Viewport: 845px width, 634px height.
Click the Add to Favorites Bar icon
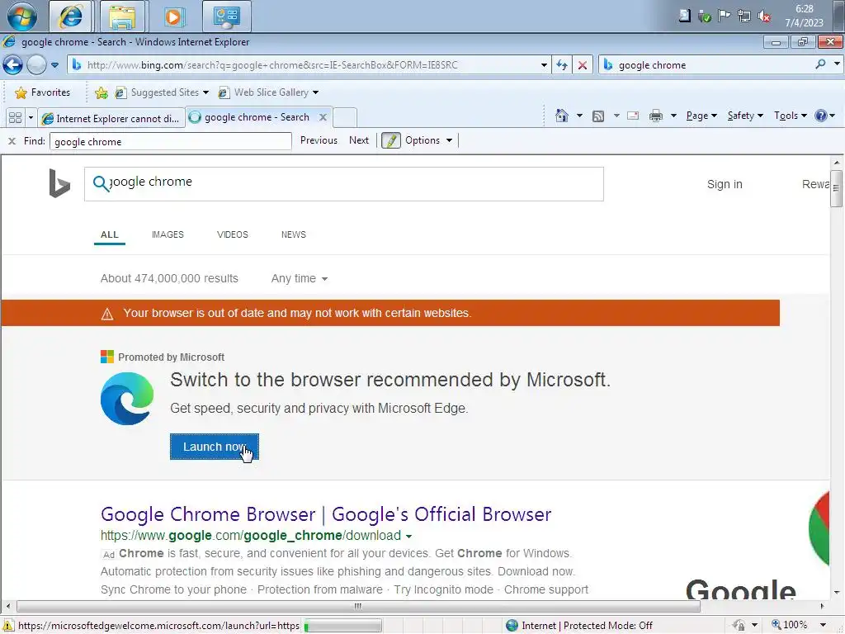(x=101, y=92)
